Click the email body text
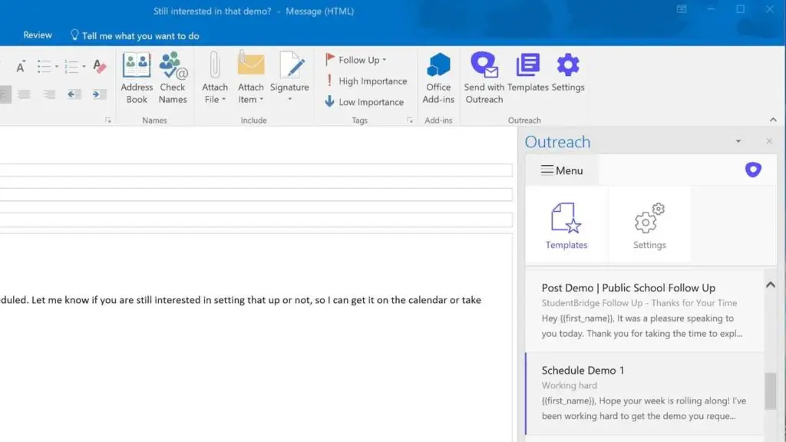 240,300
